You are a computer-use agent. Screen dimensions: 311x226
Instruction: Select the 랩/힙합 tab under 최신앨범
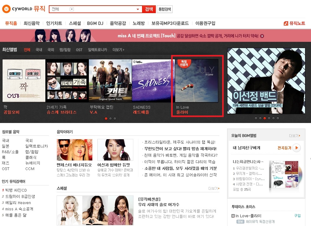[x=65, y=50]
